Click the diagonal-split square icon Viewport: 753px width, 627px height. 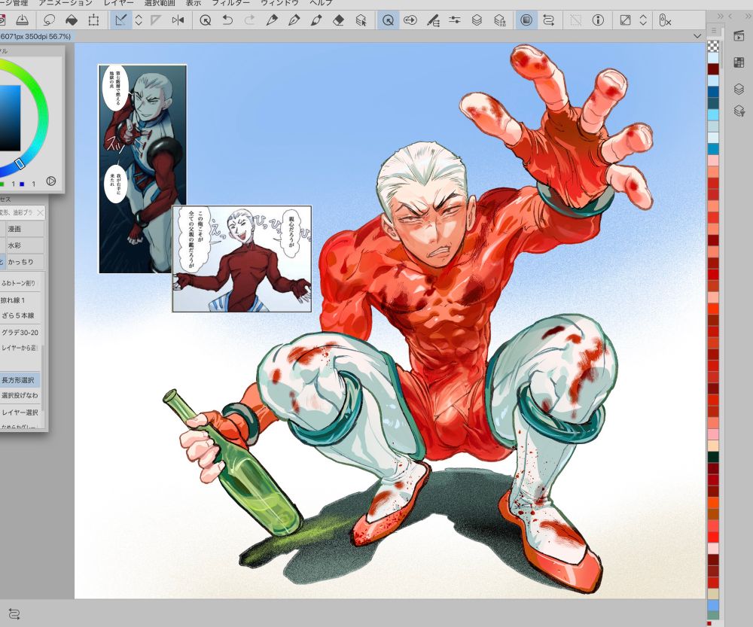(625, 20)
